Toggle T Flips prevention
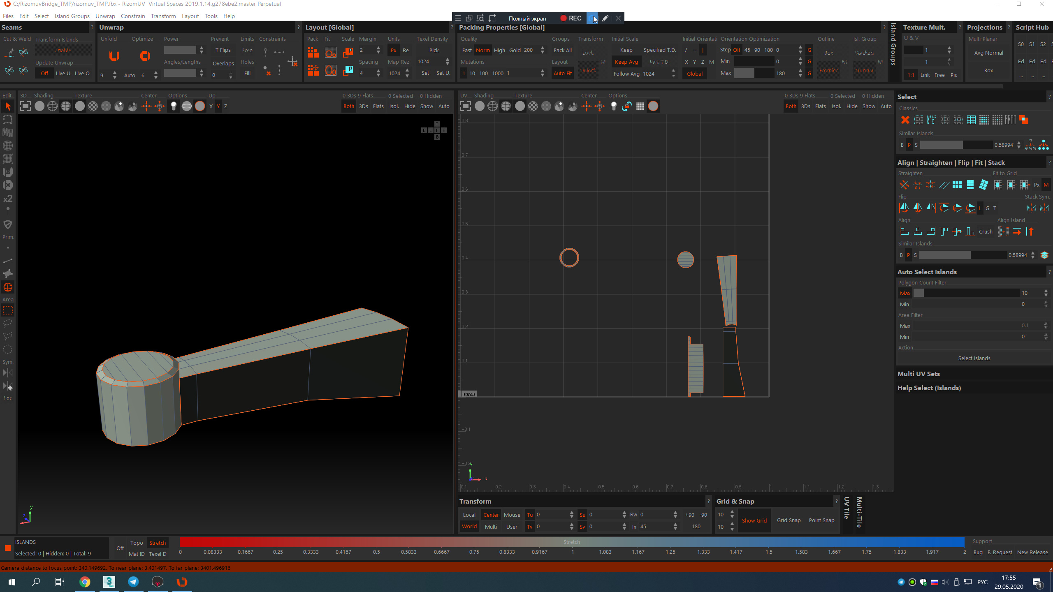The width and height of the screenshot is (1053, 592). [x=223, y=50]
